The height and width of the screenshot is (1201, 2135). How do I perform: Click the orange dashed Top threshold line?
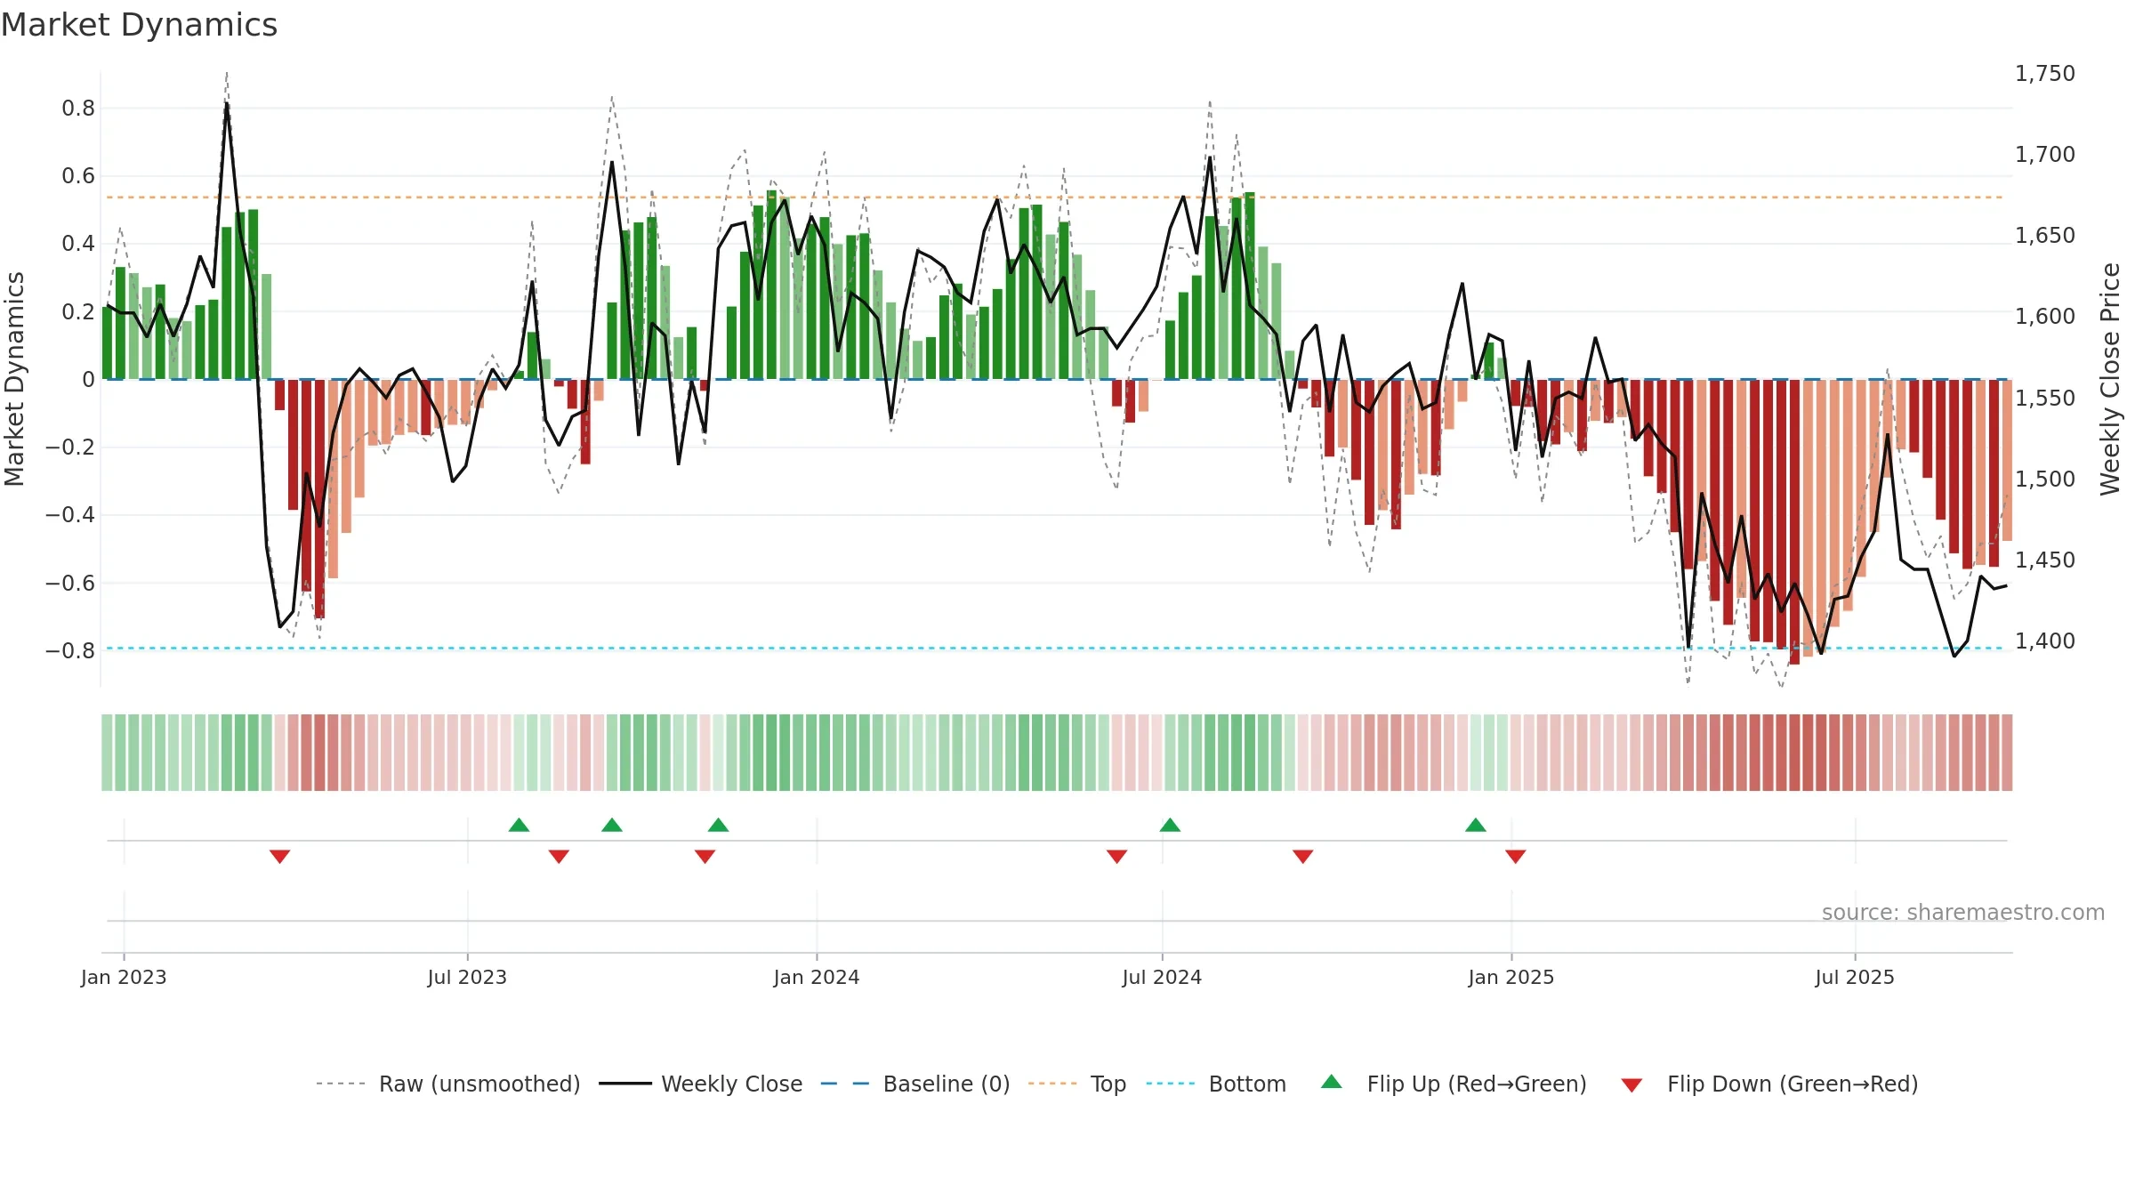1055,197
